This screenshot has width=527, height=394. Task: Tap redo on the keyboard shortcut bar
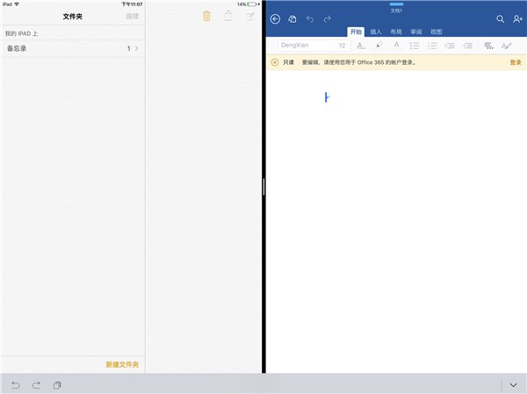click(36, 385)
